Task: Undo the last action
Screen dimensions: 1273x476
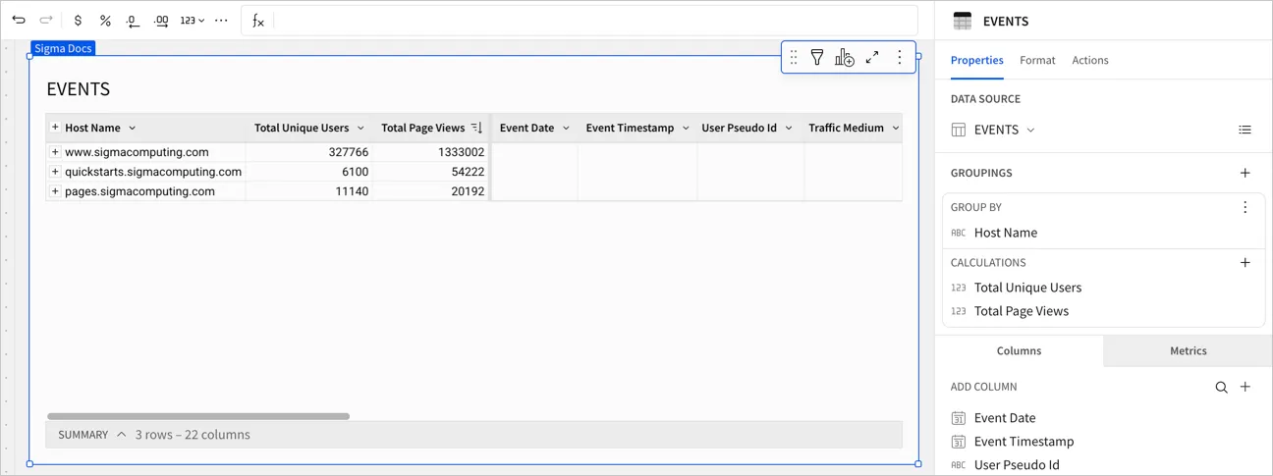Action: point(19,20)
